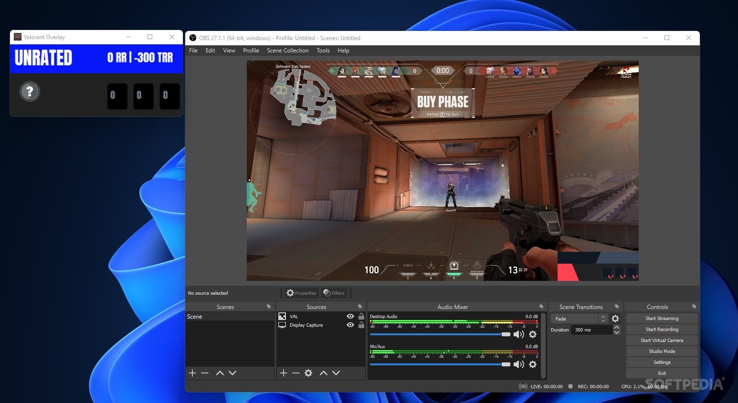
Task: Add a new scene with the plus icon
Action: coord(192,373)
